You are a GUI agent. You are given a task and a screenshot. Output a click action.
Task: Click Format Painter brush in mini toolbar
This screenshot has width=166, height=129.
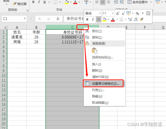[x=141, y=19]
